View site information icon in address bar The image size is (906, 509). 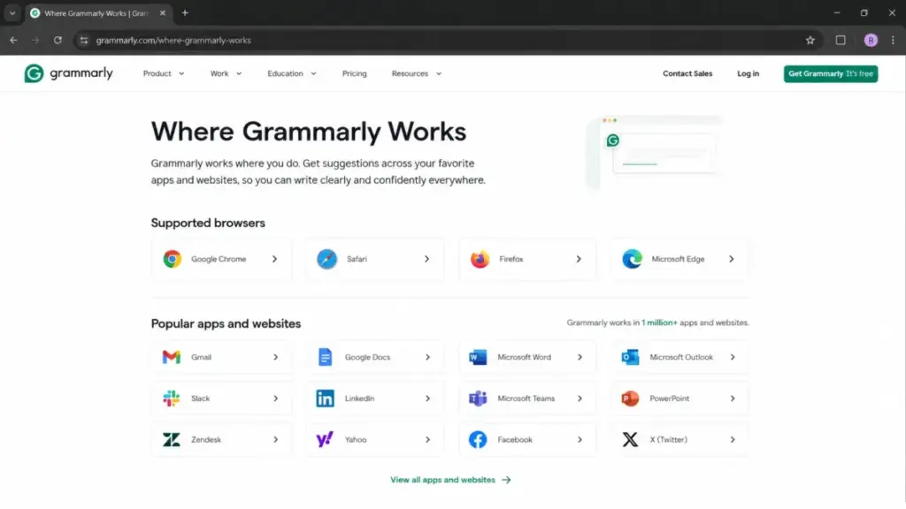point(84,41)
